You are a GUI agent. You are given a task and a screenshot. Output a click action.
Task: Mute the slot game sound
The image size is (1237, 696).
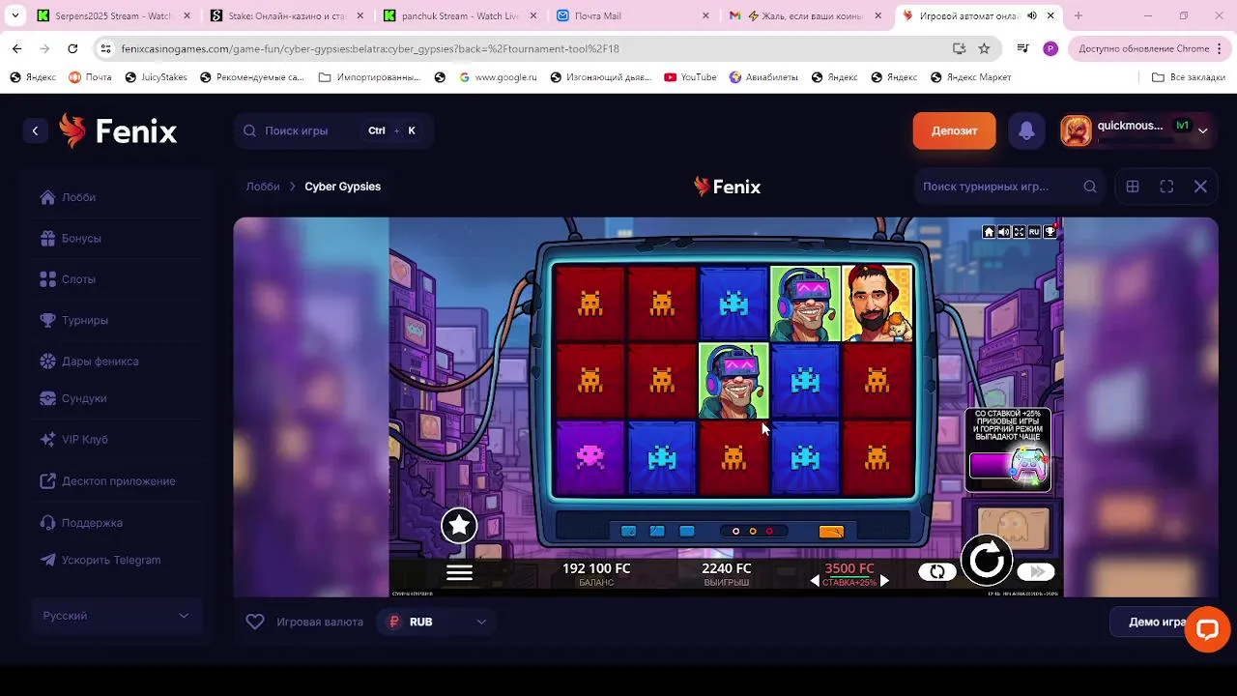click(x=1004, y=232)
